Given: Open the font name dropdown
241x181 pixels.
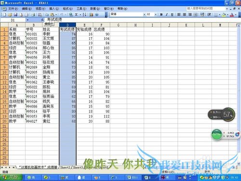Looking at the screenshot, I should (144, 14).
